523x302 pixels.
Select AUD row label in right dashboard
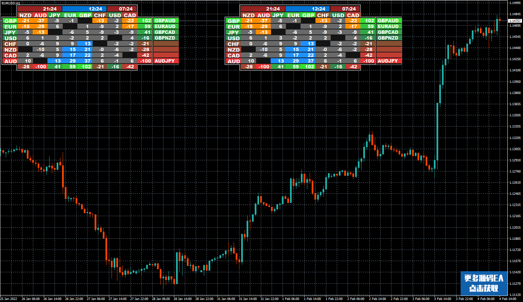click(x=233, y=61)
